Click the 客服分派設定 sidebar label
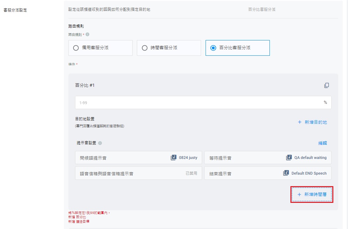The image size is (348, 229). click(x=15, y=10)
